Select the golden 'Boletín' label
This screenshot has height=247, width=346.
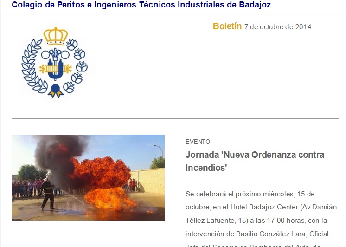tap(227, 26)
